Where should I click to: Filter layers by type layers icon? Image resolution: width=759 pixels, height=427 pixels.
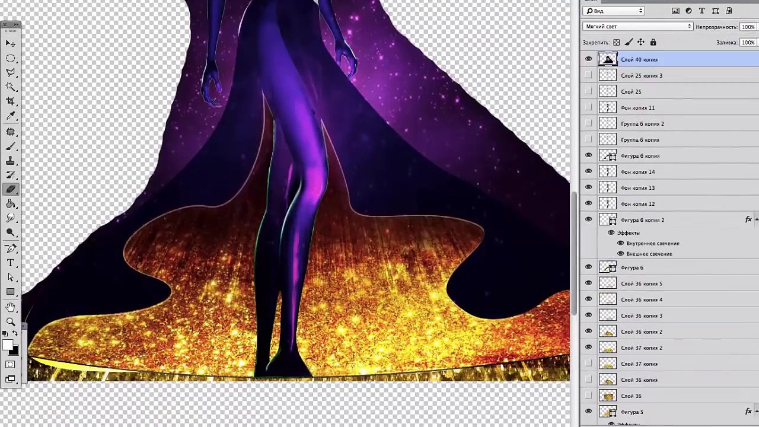[702, 11]
